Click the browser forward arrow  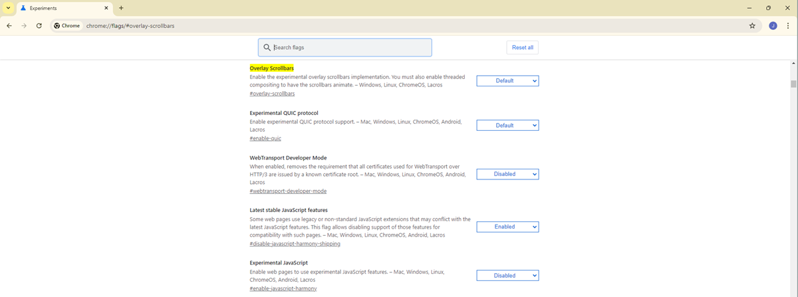[x=24, y=26]
